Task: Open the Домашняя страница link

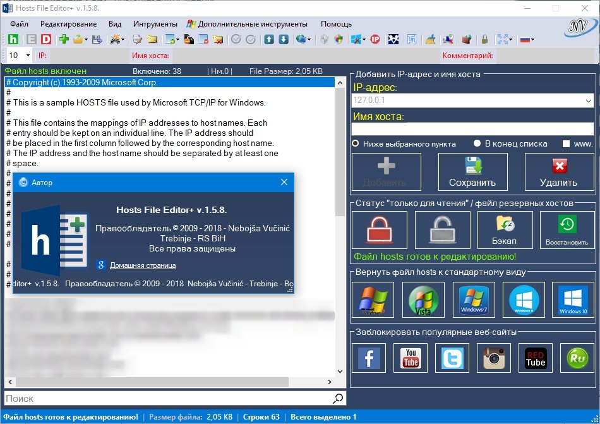Action: pyautogui.click(x=143, y=265)
